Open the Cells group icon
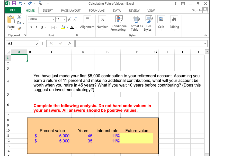Image resolution: width=241 pixels, height=162 pixels. pyautogui.click(x=161, y=19)
